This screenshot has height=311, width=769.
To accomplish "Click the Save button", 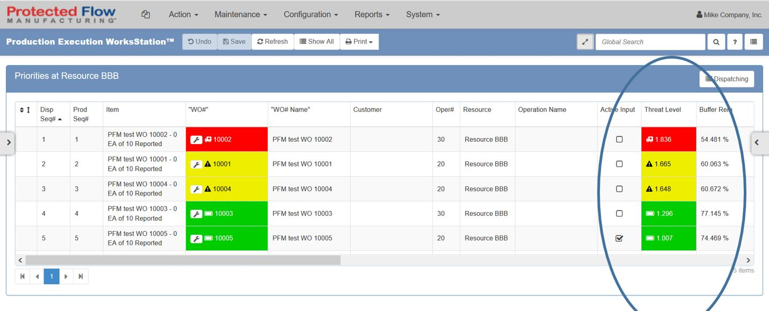I will point(234,41).
